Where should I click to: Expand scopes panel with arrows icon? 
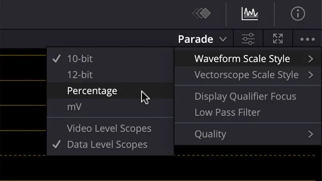[278, 39]
